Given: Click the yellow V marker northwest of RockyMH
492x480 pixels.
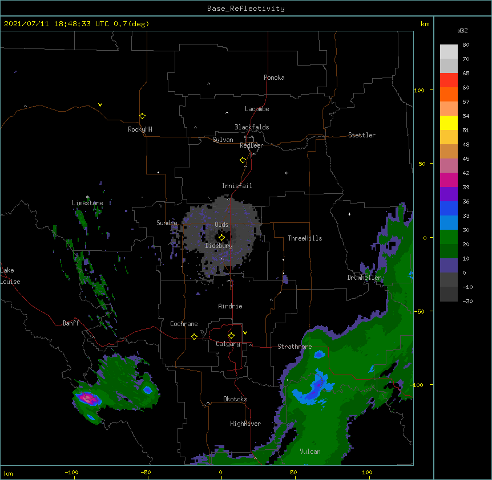Looking at the screenshot, I should 100,105.
